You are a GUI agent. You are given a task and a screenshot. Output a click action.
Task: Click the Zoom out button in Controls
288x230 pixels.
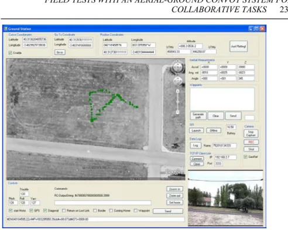[x=174, y=195]
